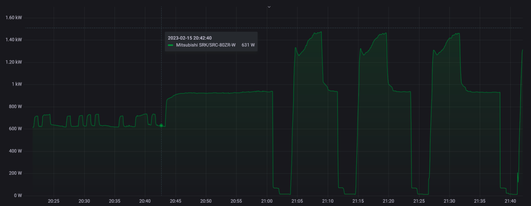Click the 1.40 kW y-axis label
Screen dimensions: 531x206
click(14, 40)
